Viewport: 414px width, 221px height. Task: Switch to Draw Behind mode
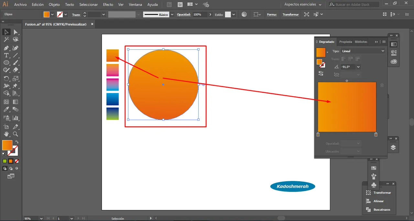click(x=11, y=168)
